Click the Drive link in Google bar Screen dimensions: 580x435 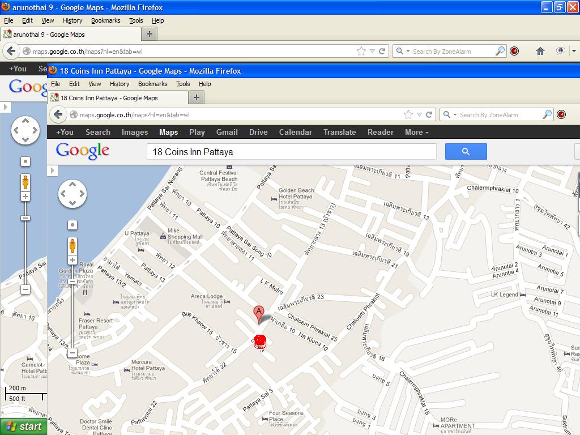258,132
